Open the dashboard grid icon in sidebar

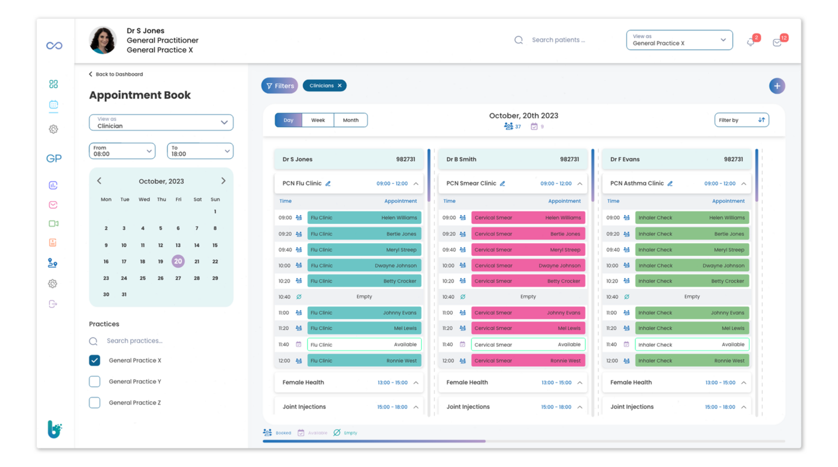coord(53,84)
